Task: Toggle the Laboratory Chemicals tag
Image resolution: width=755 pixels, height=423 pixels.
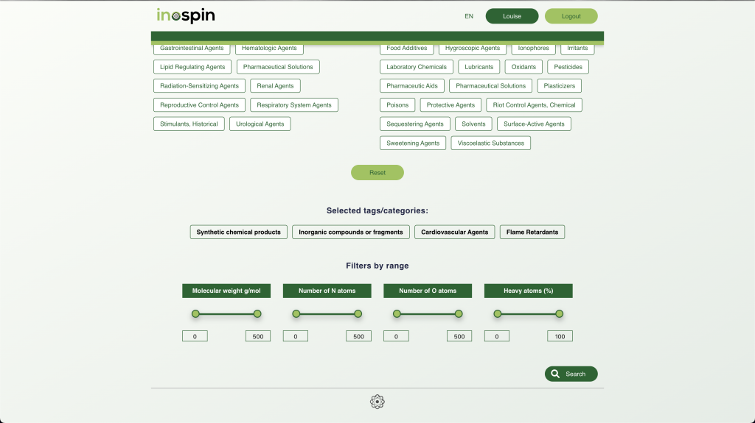Action: [417, 67]
